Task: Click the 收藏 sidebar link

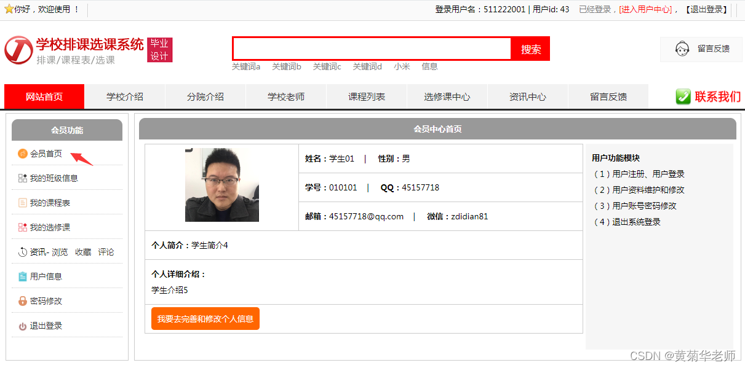Action: click(83, 252)
